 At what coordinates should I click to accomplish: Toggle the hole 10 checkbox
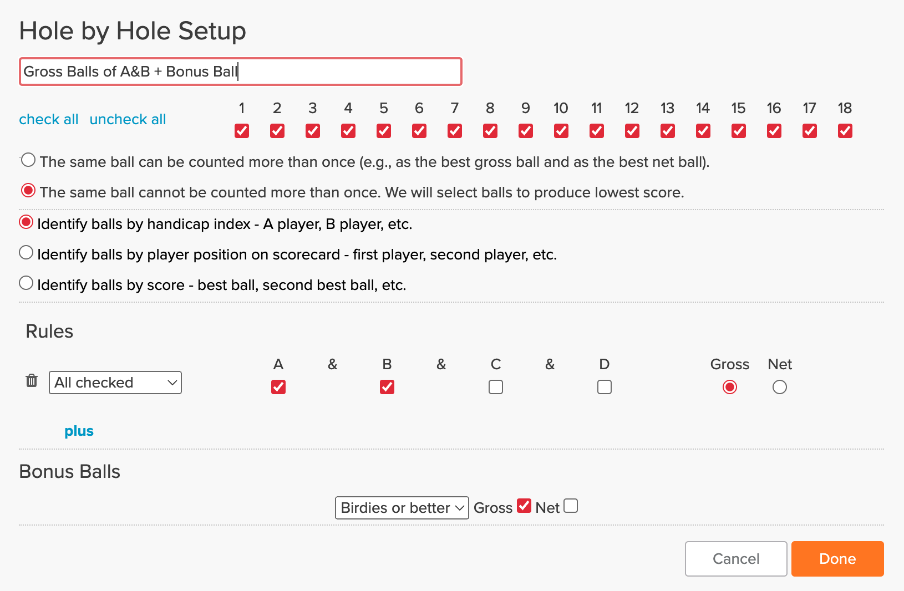point(561,131)
